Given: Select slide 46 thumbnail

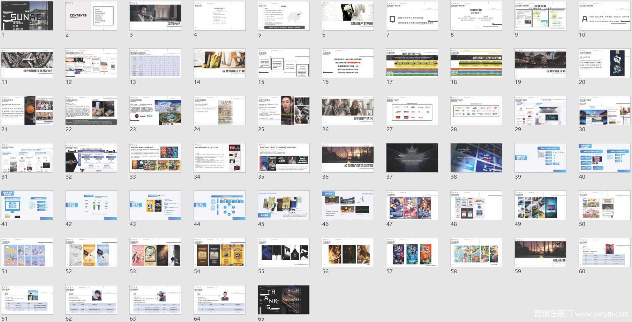Looking at the screenshot, I should click(x=348, y=205).
